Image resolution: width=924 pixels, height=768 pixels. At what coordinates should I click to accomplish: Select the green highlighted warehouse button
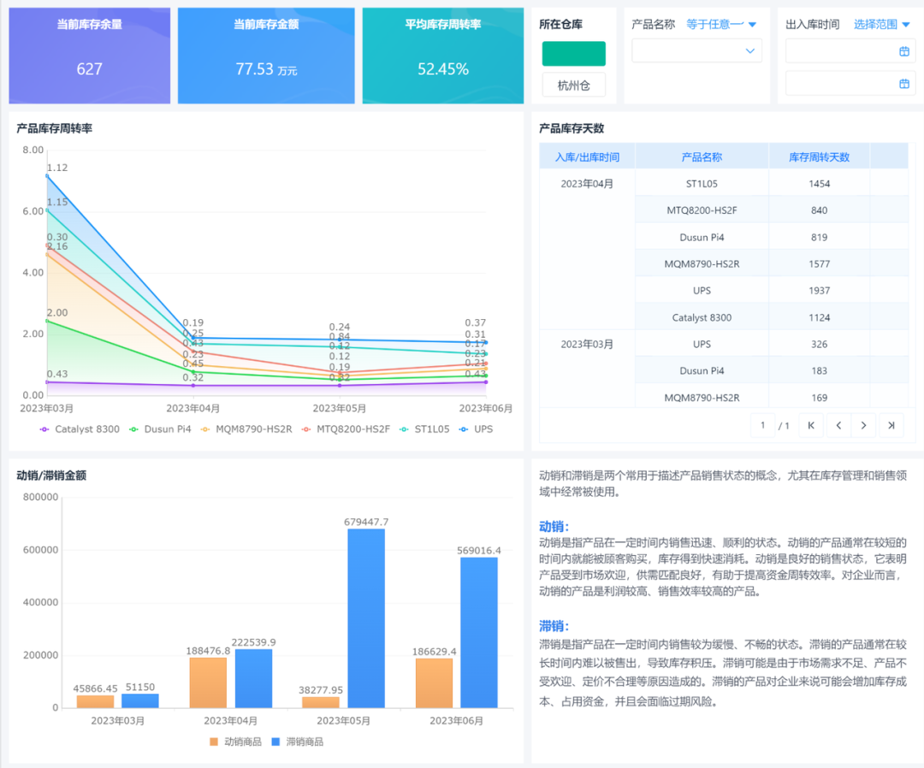(x=573, y=54)
